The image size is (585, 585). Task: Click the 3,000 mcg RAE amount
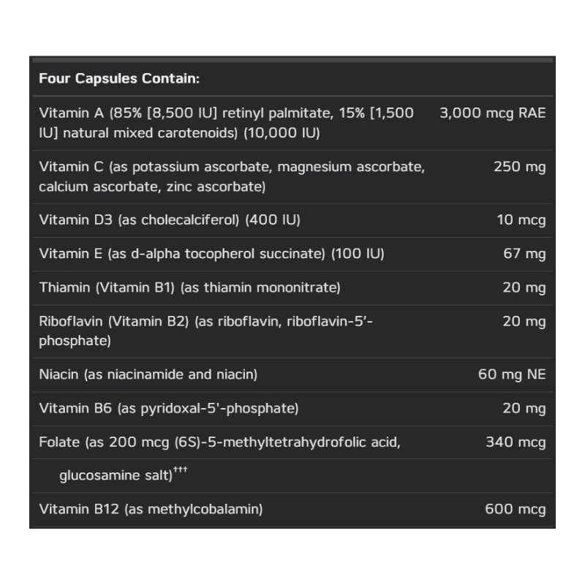(x=492, y=113)
